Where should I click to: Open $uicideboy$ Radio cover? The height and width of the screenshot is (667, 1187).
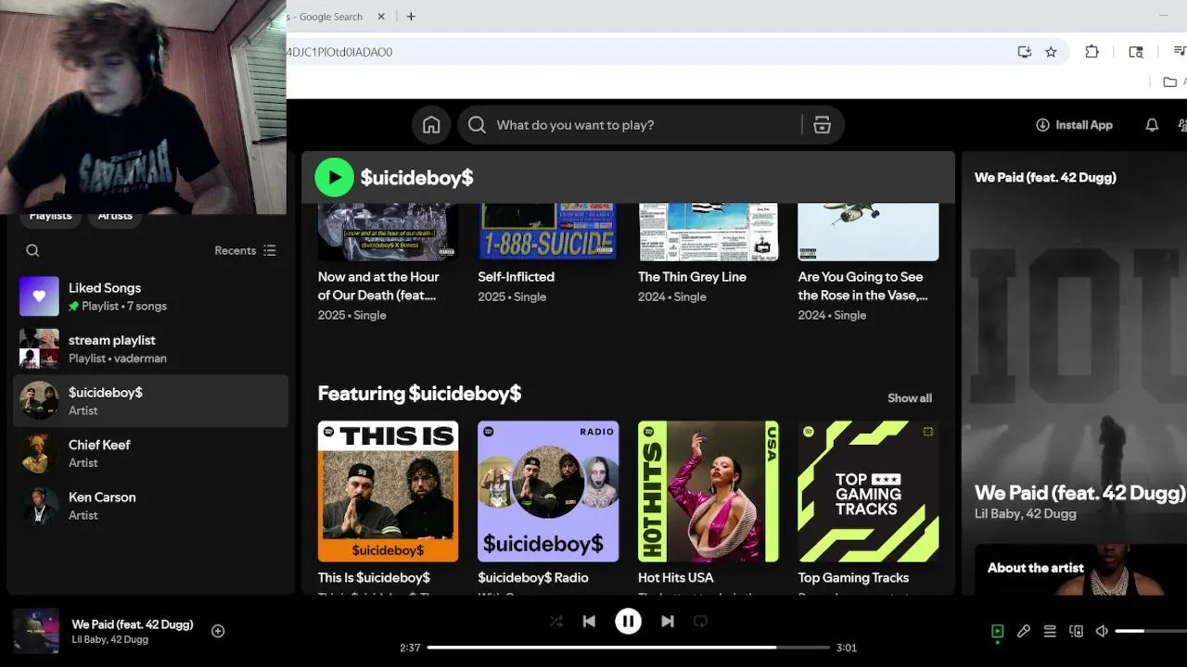548,492
